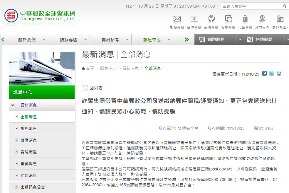The width and height of the screenshot is (289, 193).
Task: Open the 防疫專區 menu
Action: [68, 40]
